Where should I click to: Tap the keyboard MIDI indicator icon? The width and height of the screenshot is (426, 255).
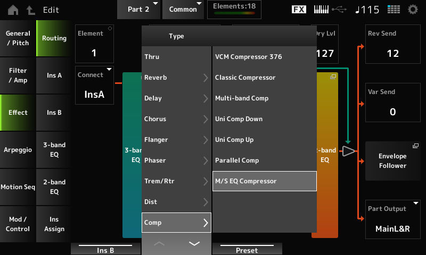coord(322,10)
